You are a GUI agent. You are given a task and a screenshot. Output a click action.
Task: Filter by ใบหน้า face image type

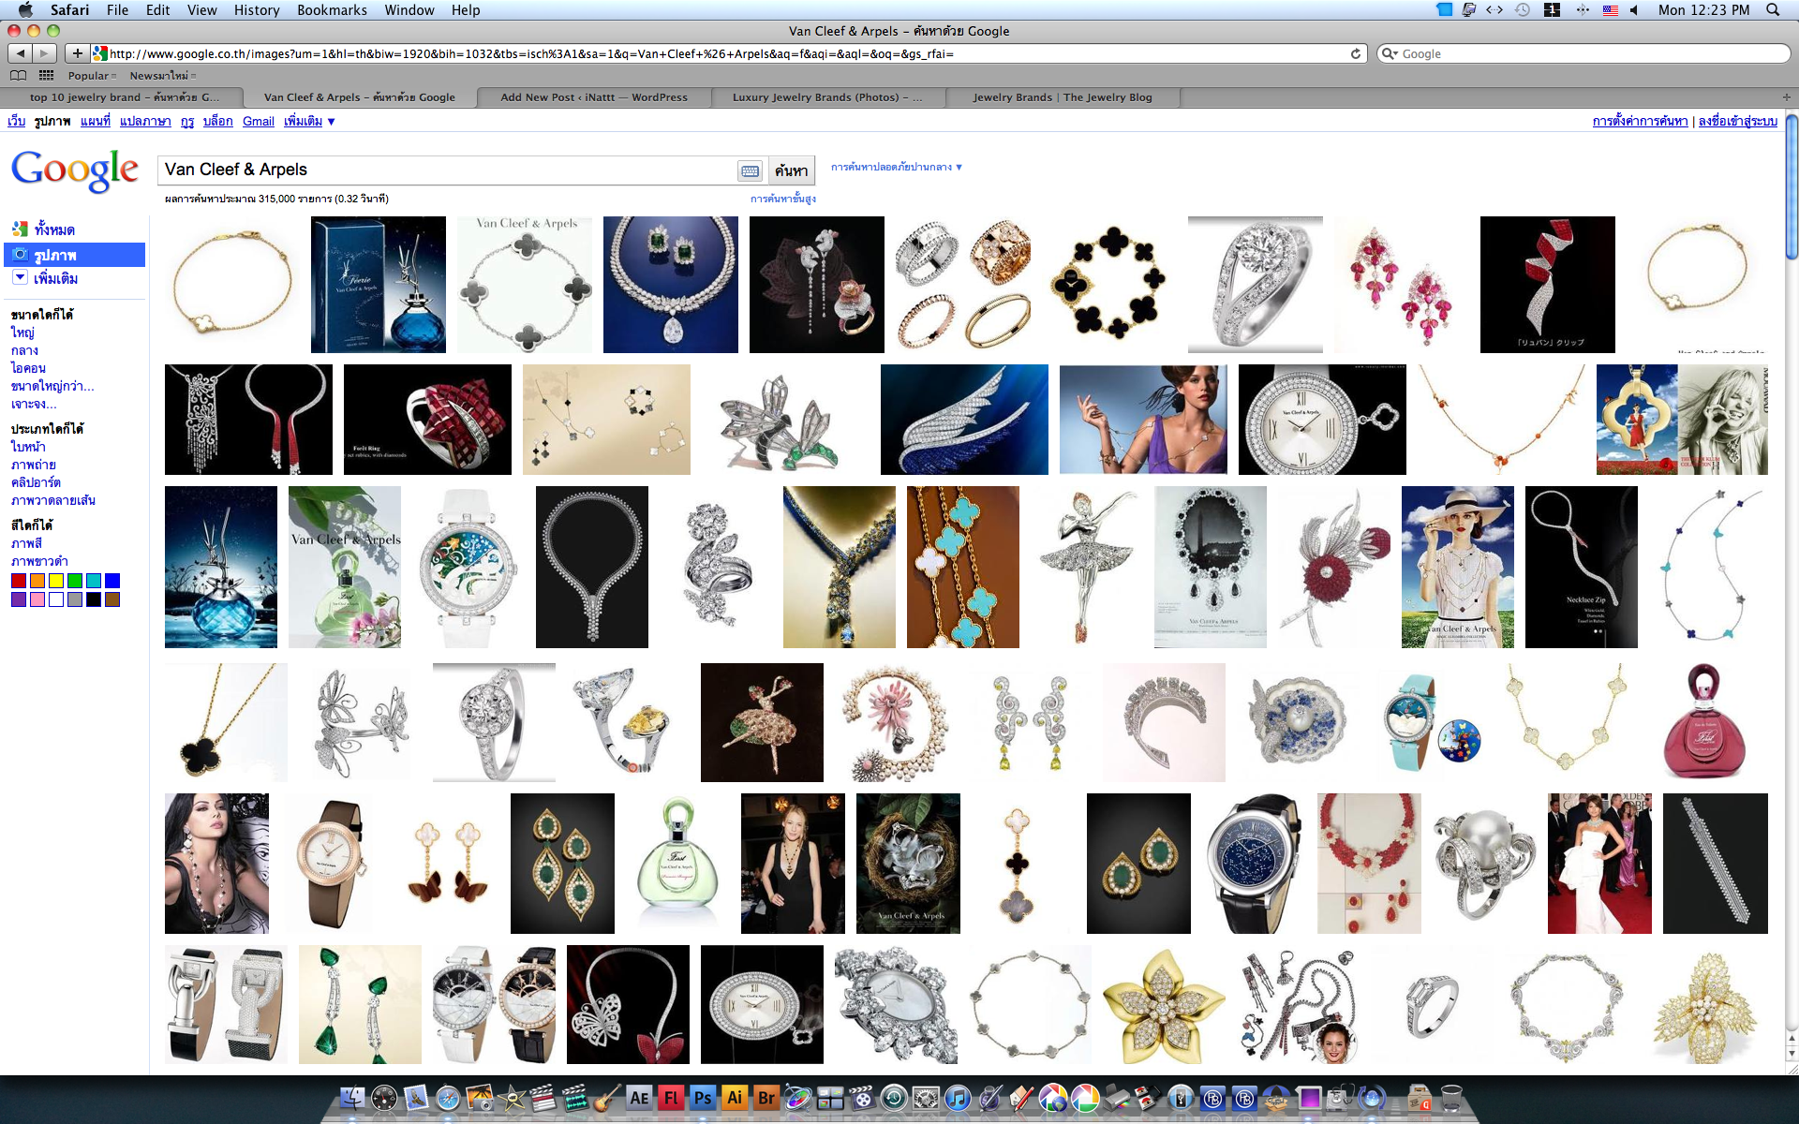(x=28, y=447)
